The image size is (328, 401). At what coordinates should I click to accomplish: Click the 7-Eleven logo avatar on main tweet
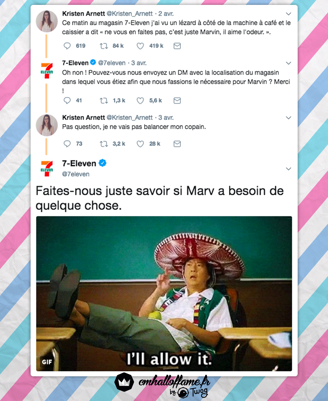[47, 168]
